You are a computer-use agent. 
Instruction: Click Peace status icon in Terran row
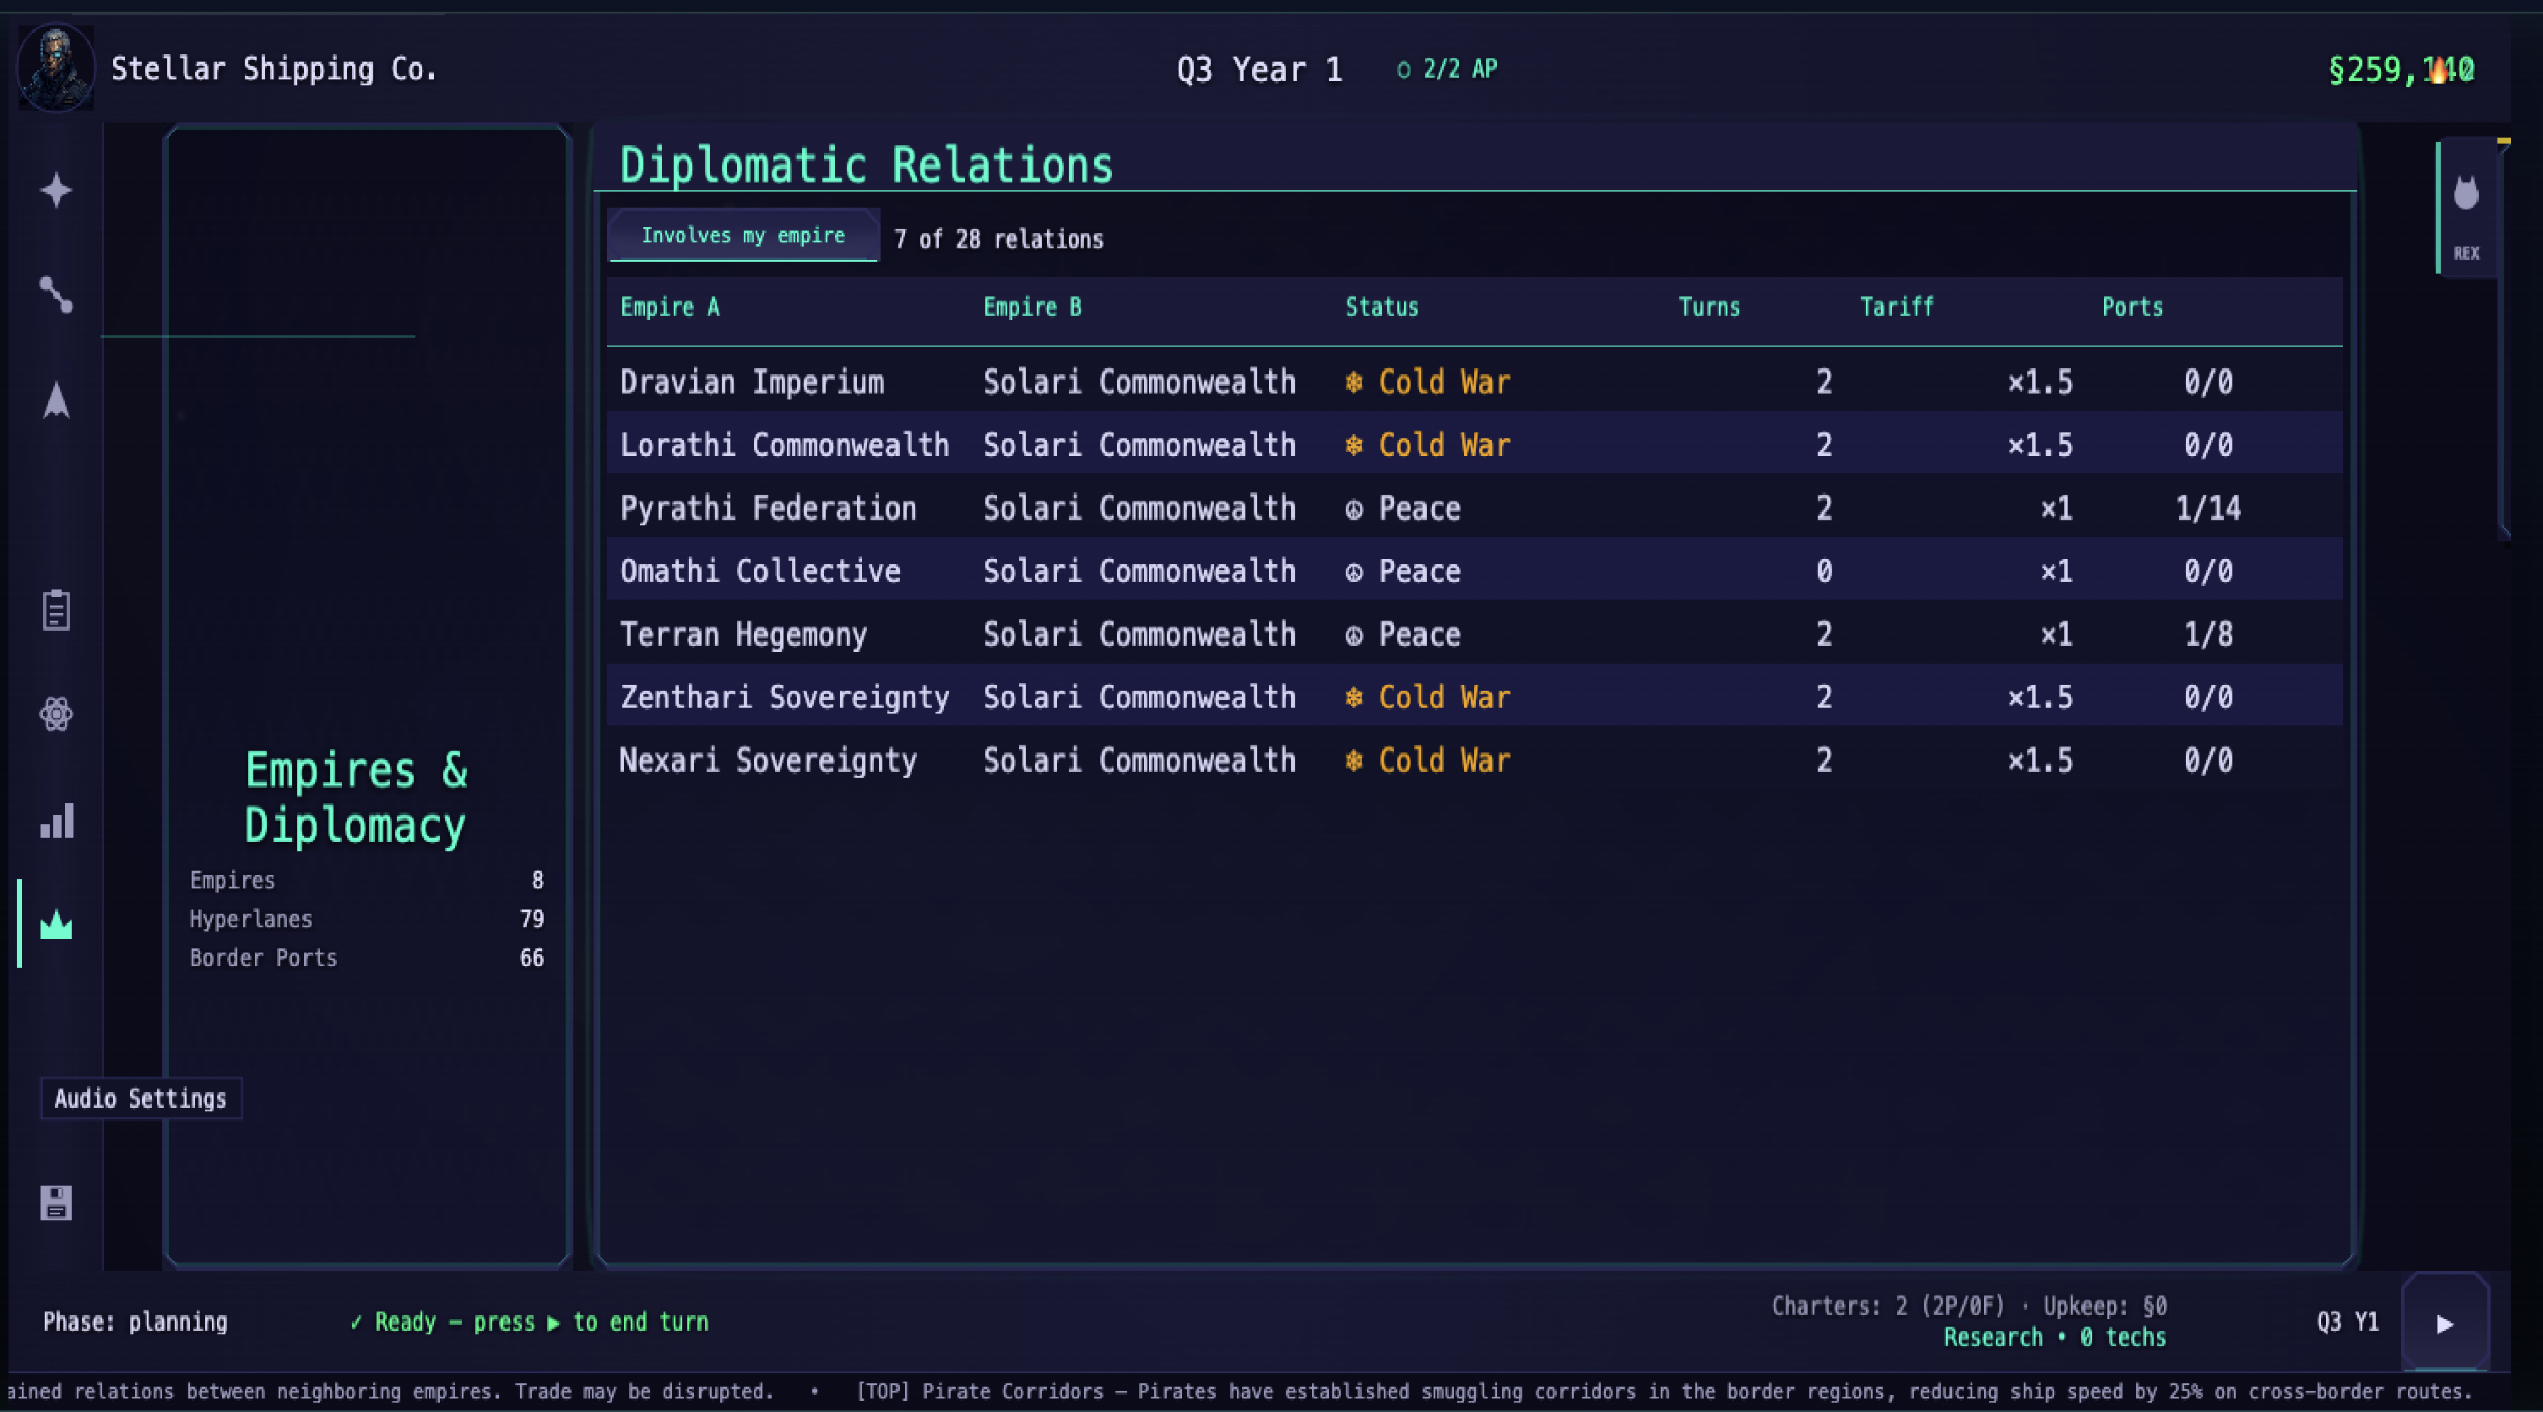click(1354, 636)
